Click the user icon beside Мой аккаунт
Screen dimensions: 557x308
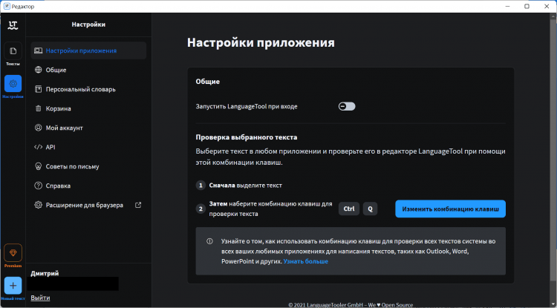(x=38, y=128)
